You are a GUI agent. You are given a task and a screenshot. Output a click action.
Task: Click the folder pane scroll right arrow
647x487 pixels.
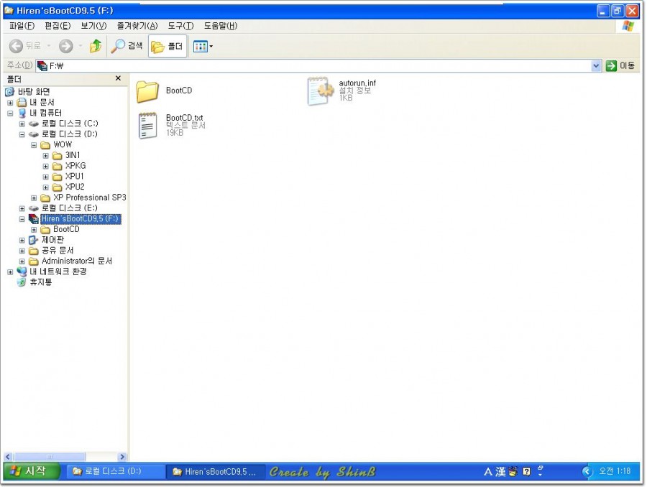coord(121,457)
